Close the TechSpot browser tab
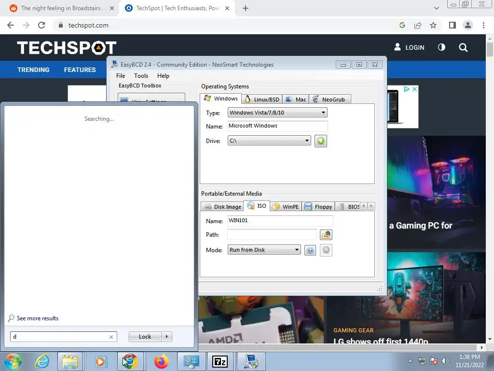Image resolution: width=494 pixels, height=371 pixels. pos(227,8)
